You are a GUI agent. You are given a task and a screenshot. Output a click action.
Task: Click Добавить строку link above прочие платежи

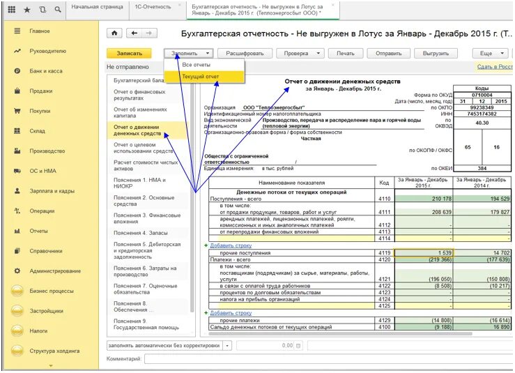click(x=231, y=313)
